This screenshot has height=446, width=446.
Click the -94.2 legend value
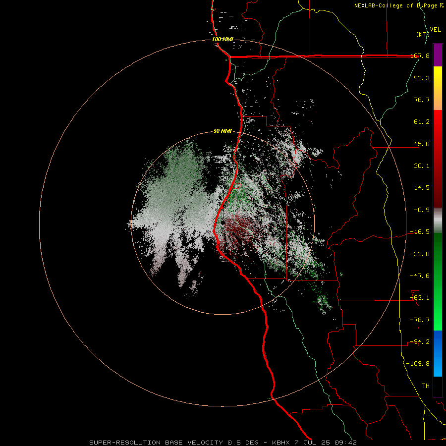420,342
